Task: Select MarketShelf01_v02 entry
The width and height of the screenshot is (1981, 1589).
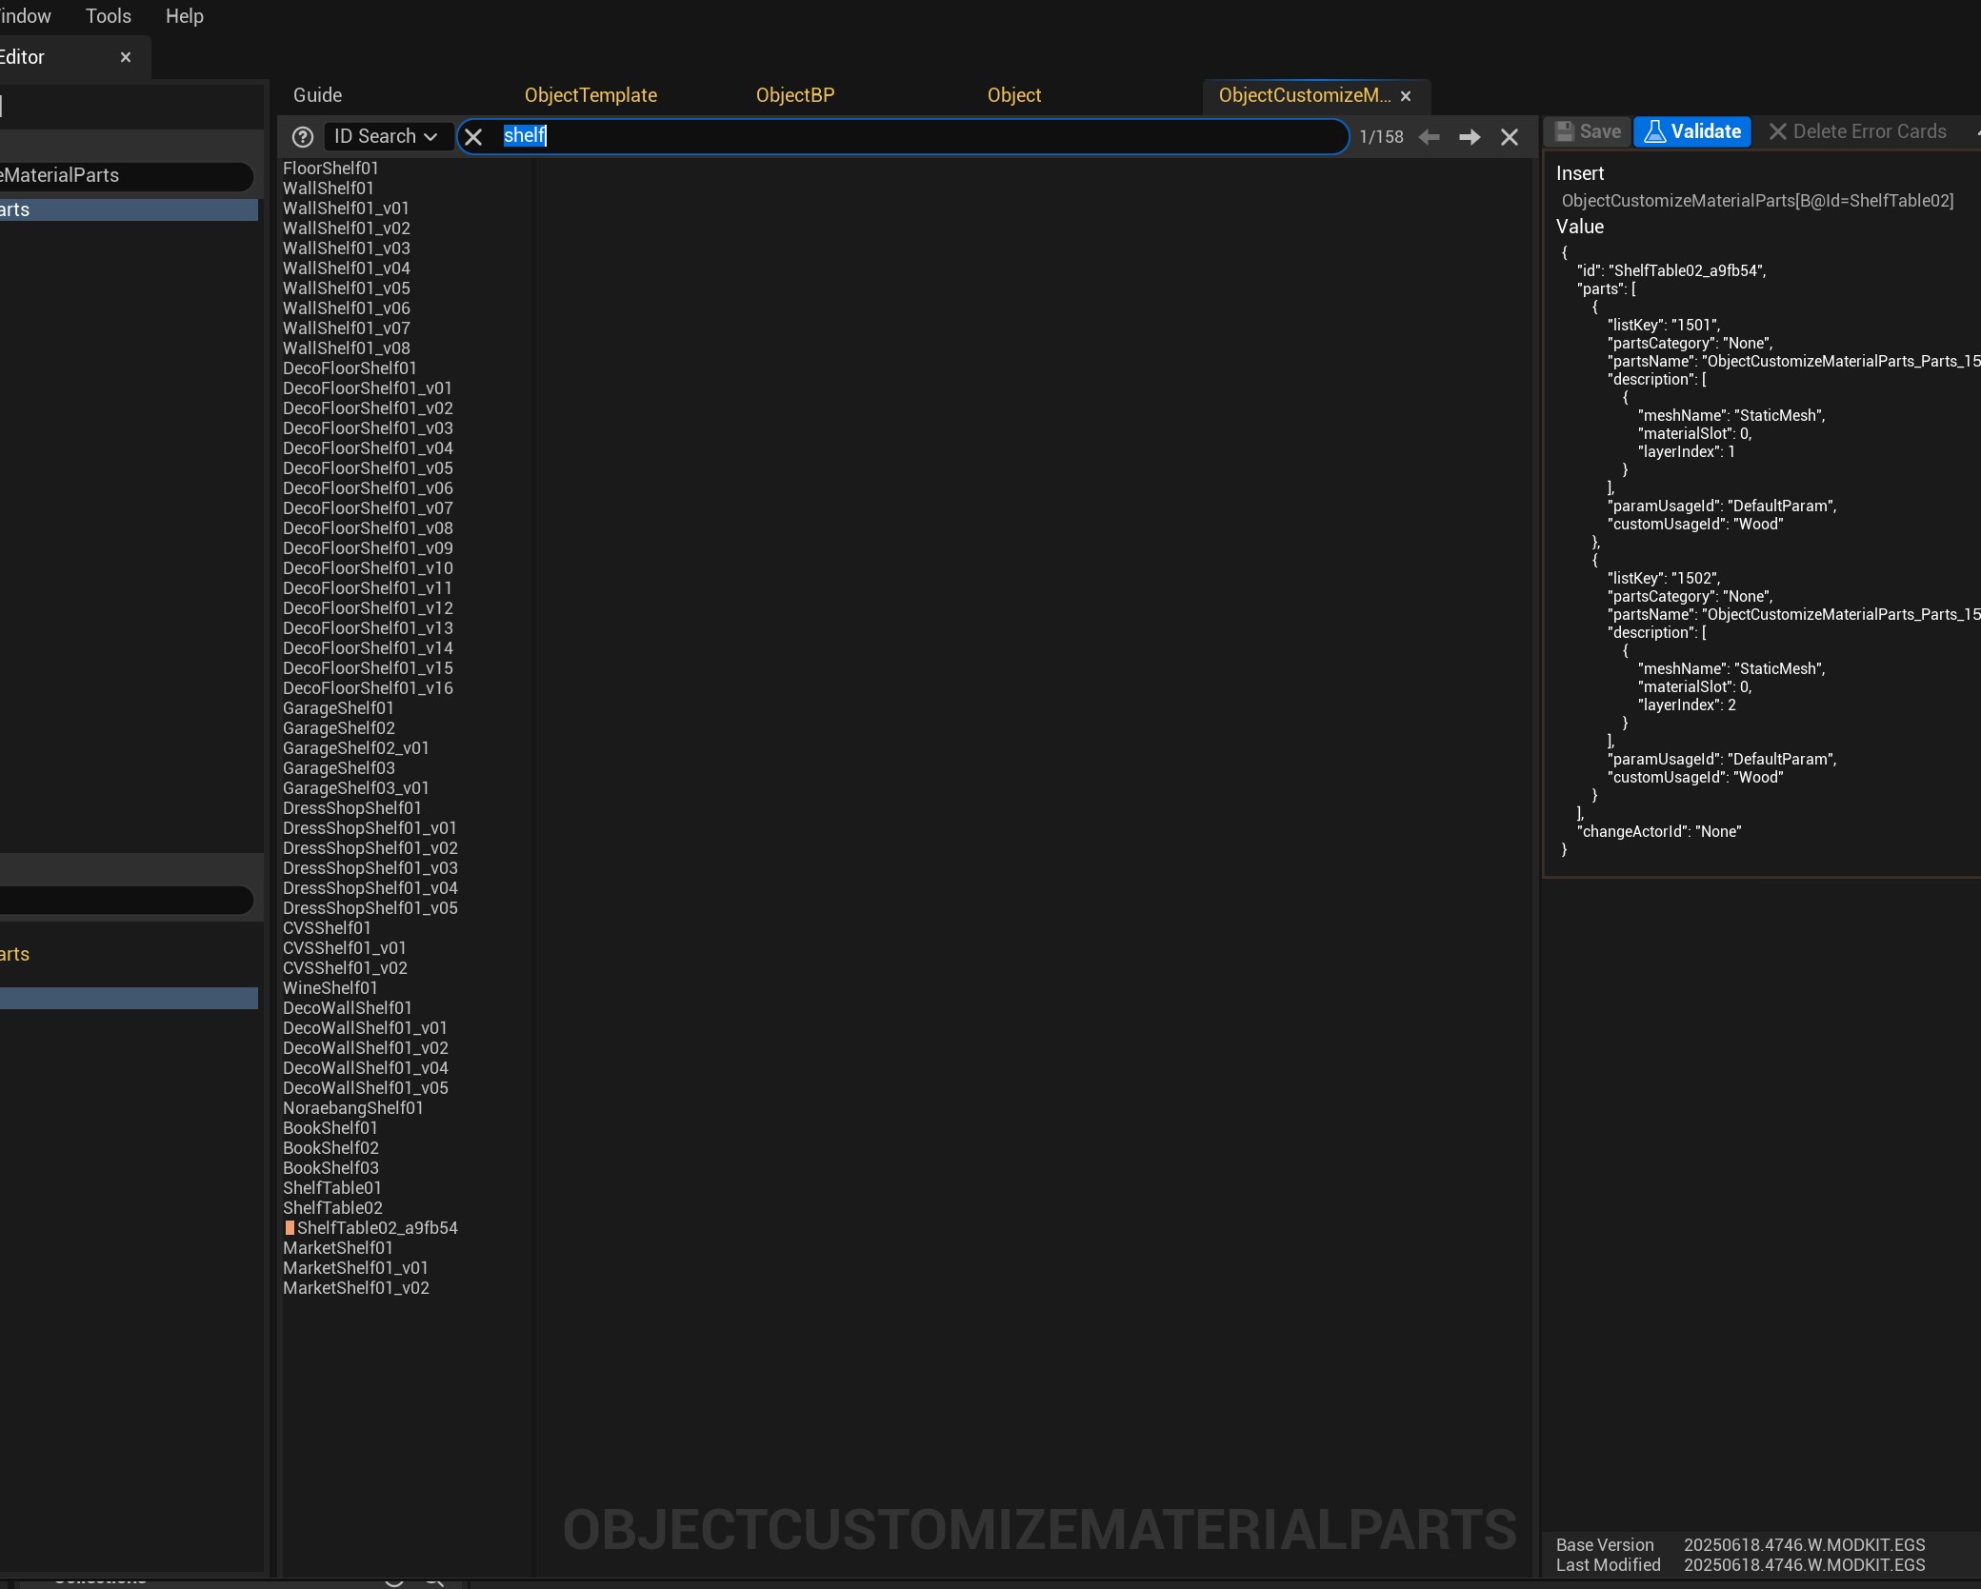Action: [356, 1288]
